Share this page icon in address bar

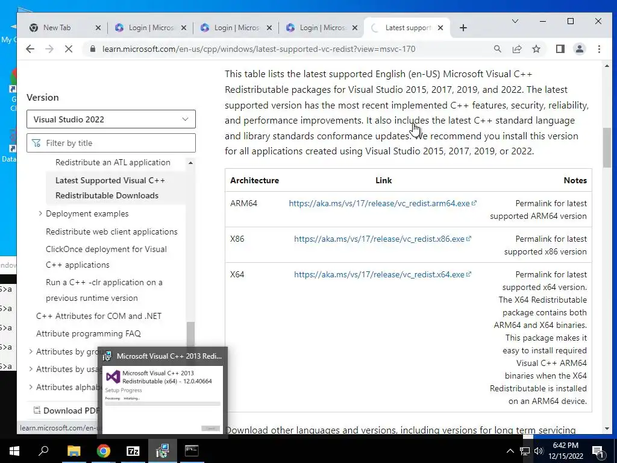[x=516, y=49]
